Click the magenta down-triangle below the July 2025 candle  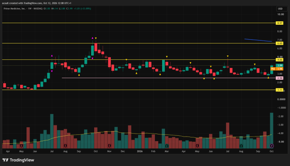click(52, 71)
